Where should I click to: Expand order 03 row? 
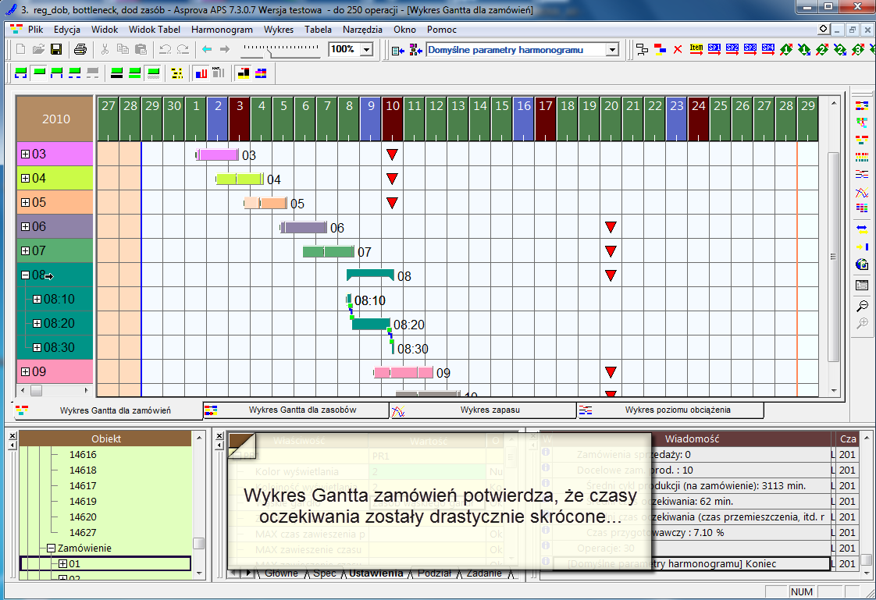(25, 154)
